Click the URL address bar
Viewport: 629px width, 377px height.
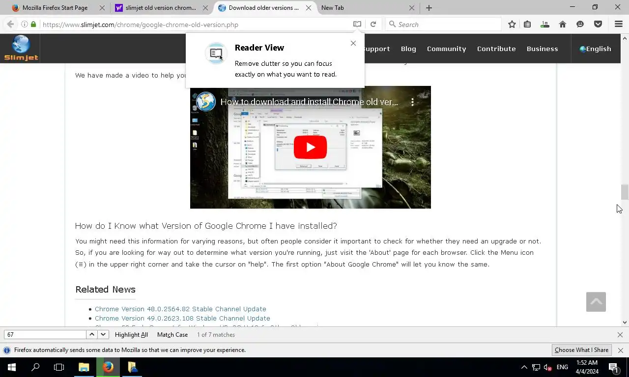click(x=194, y=24)
